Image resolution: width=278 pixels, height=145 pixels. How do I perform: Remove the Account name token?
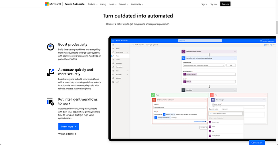point(196,74)
